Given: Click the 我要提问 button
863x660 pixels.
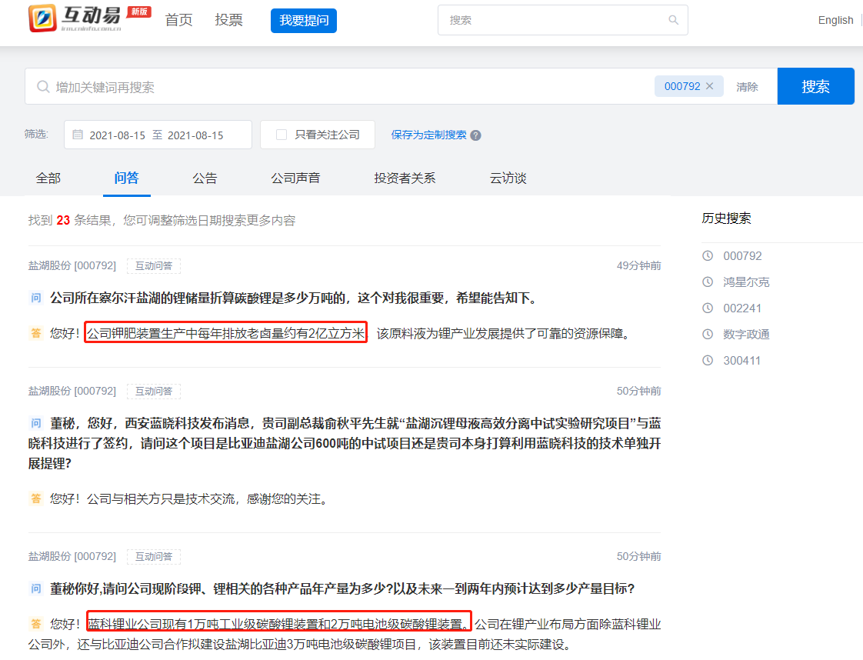Looking at the screenshot, I should [304, 21].
